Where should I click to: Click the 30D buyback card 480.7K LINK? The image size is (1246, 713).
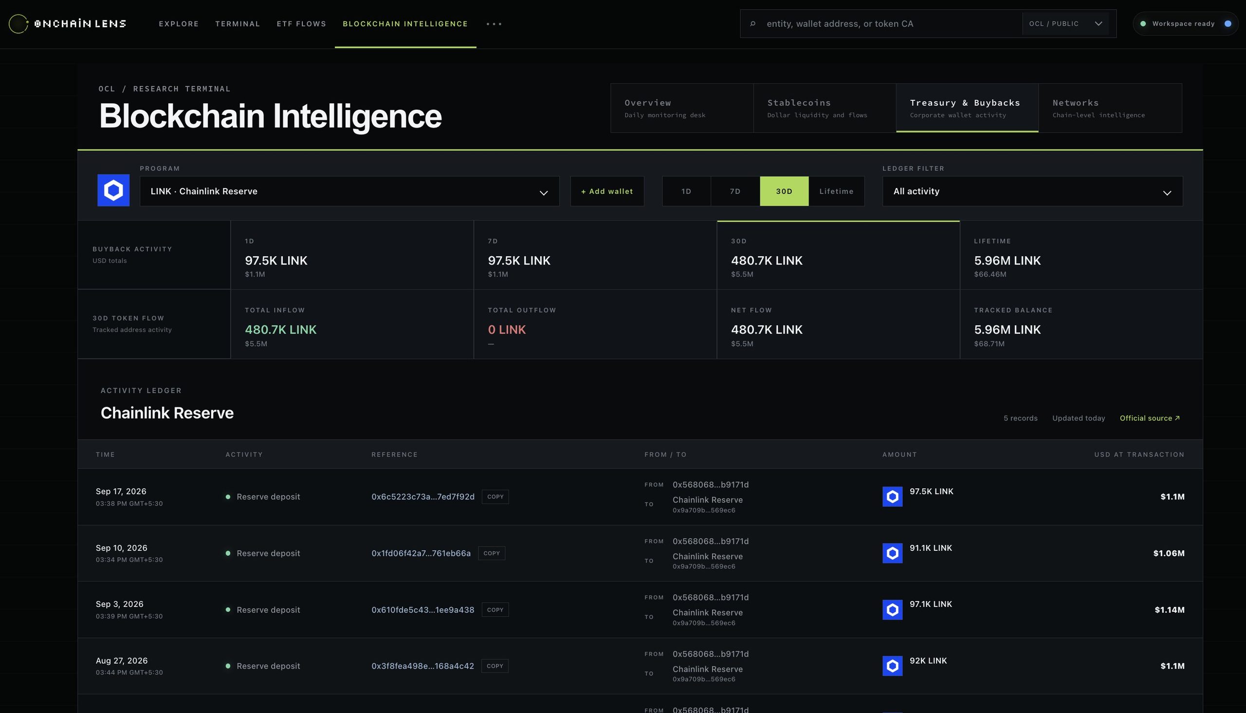point(838,255)
